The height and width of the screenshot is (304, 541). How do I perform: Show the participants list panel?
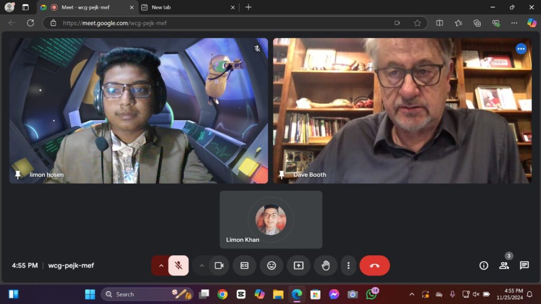[504, 265]
